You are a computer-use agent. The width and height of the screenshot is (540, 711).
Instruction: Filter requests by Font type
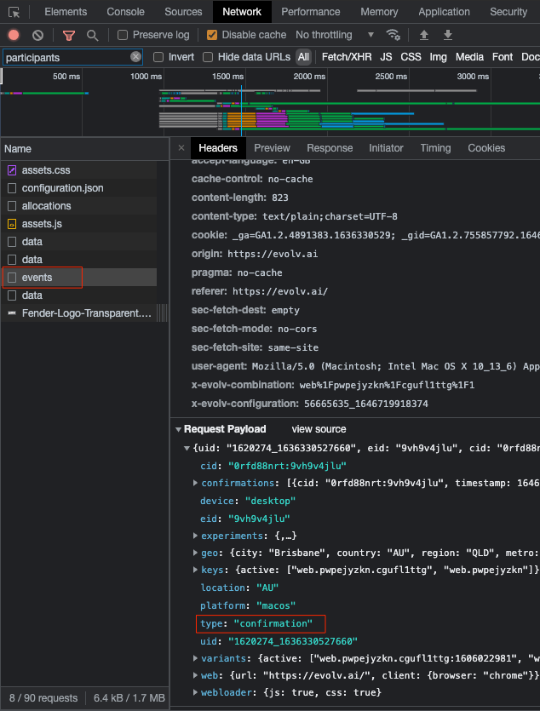coord(503,57)
